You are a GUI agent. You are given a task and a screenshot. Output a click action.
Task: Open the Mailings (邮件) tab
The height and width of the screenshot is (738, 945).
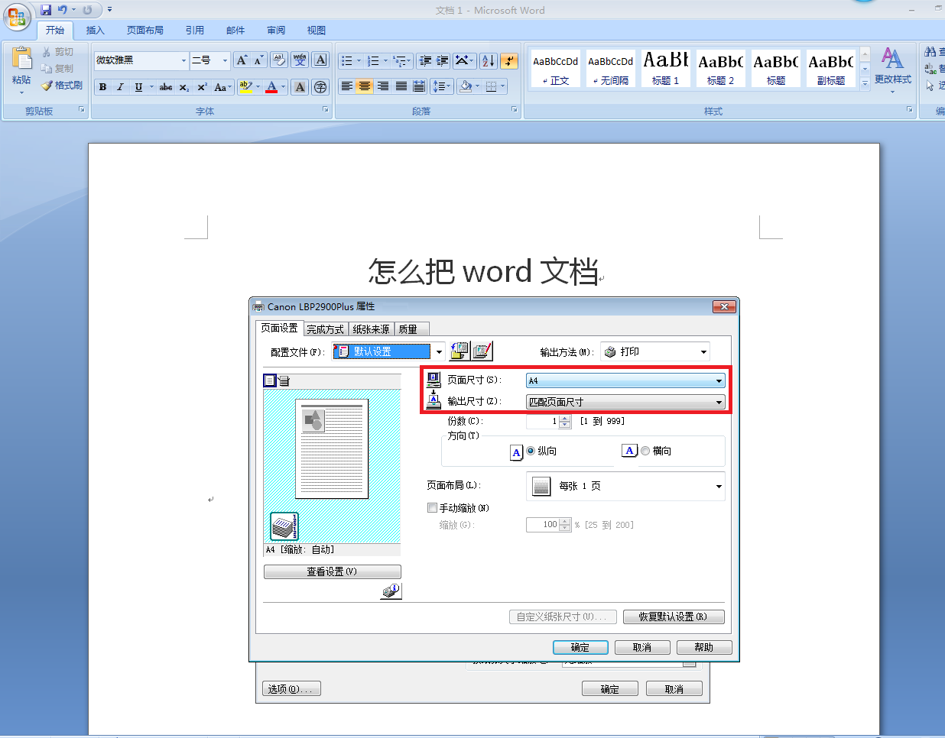pos(235,31)
